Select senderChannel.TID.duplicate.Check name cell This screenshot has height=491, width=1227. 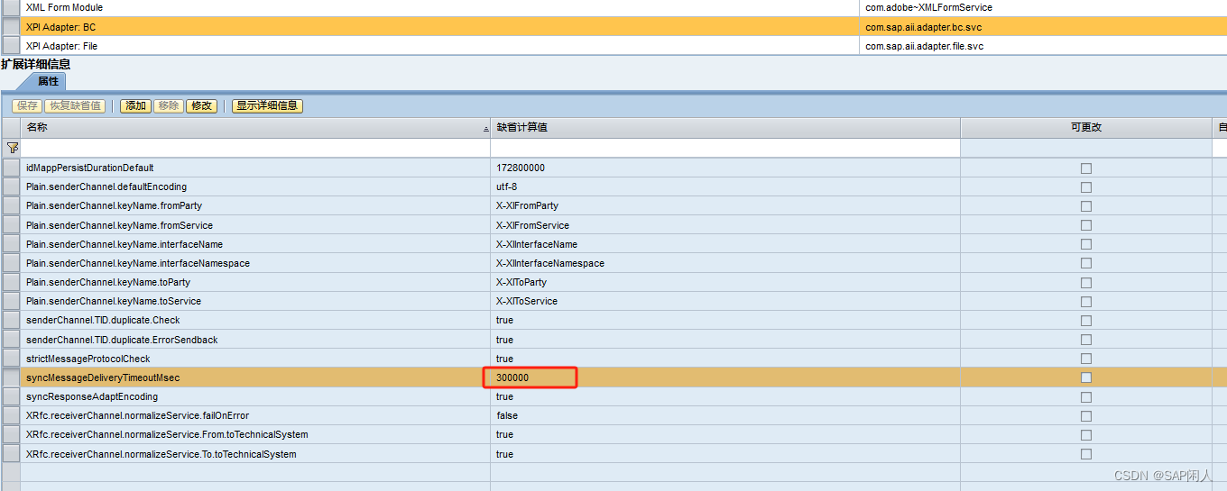pos(255,321)
